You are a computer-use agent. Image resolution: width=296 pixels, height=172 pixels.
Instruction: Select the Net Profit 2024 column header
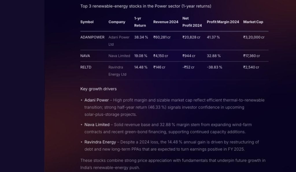click(192, 22)
